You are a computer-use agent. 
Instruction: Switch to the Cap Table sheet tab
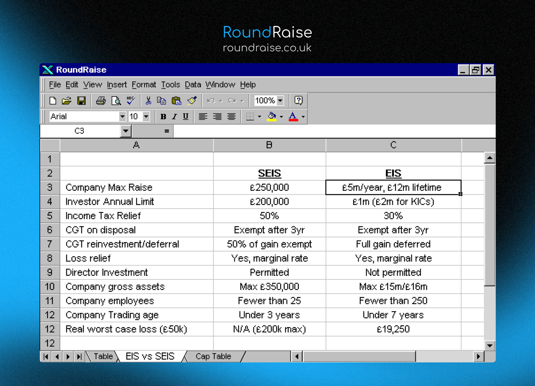[x=213, y=357]
